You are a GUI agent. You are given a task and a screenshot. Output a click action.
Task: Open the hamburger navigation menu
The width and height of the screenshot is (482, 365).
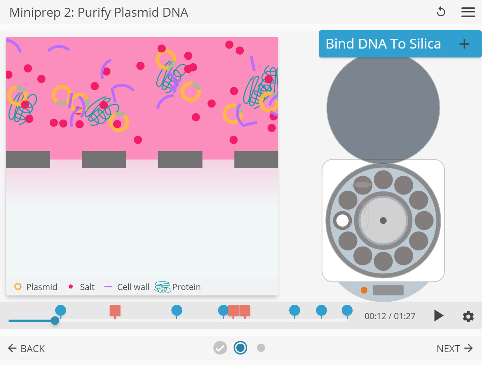[x=468, y=12]
